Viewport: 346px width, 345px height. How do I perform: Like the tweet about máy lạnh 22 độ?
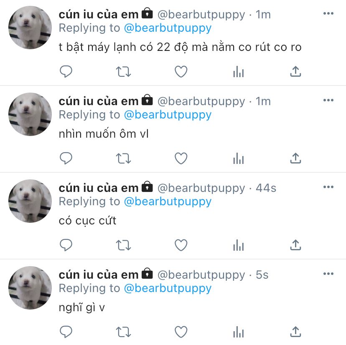pyautogui.click(x=181, y=72)
